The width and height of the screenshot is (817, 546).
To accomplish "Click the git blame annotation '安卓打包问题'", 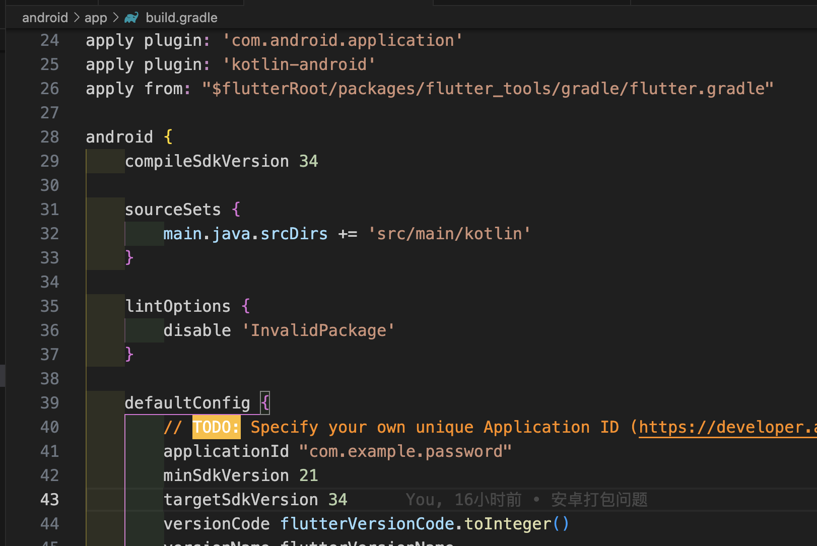I will click(599, 500).
